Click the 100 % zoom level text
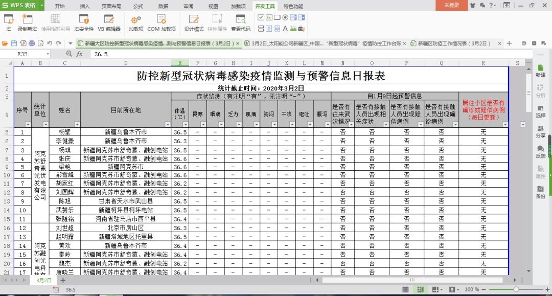The height and width of the screenshot is (296, 552). point(472,289)
